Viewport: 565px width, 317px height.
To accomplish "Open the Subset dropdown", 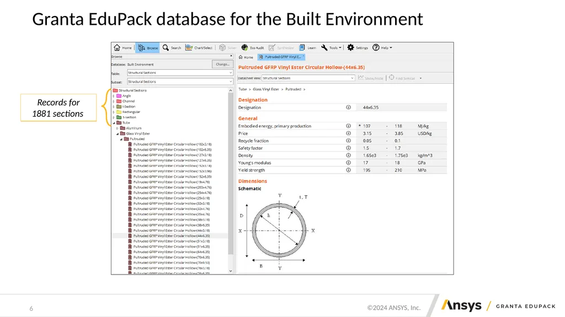I will click(180, 82).
